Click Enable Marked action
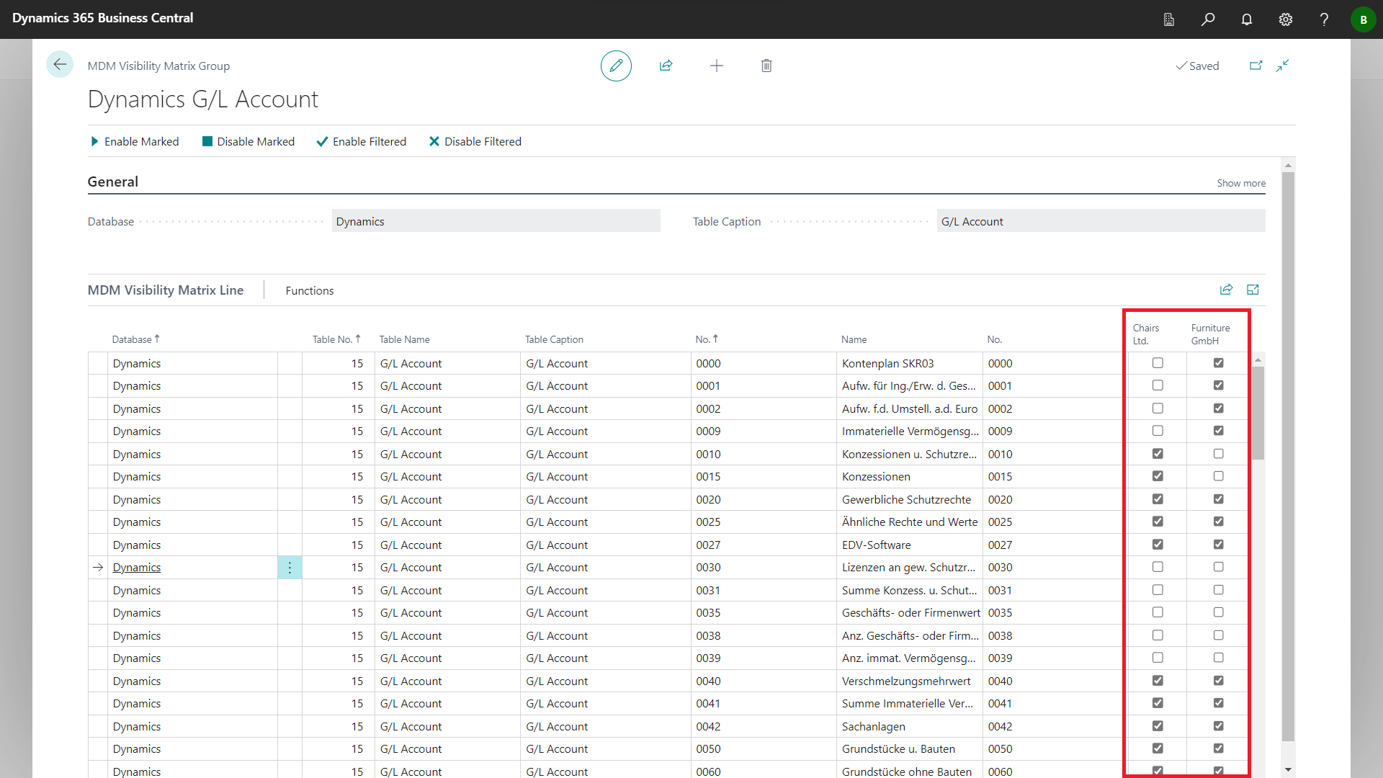The image size is (1383, 778). (x=135, y=141)
